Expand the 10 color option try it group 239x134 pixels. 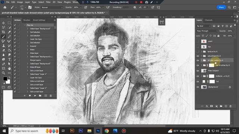202,60
